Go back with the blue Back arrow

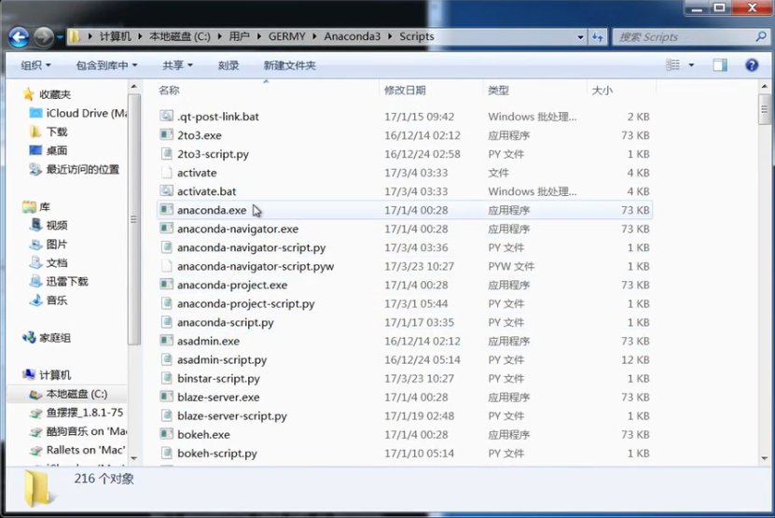pyautogui.click(x=19, y=37)
